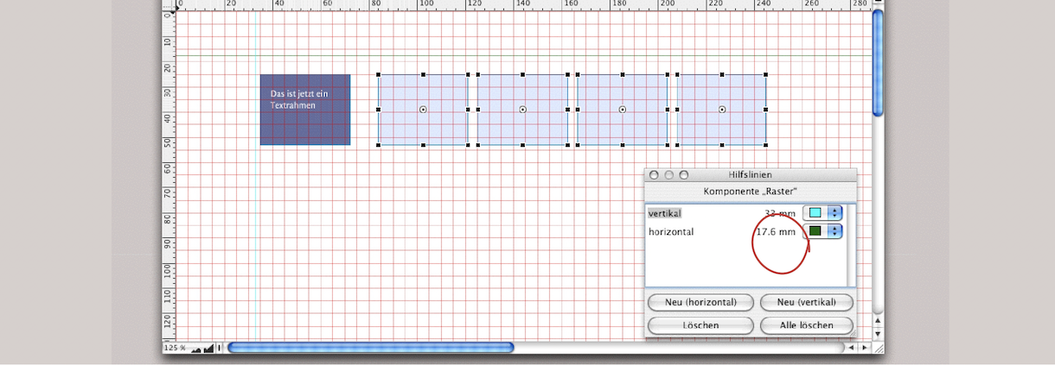Click center point of last selected frame
This screenshot has height=365, width=1055.
tap(722, 110)
